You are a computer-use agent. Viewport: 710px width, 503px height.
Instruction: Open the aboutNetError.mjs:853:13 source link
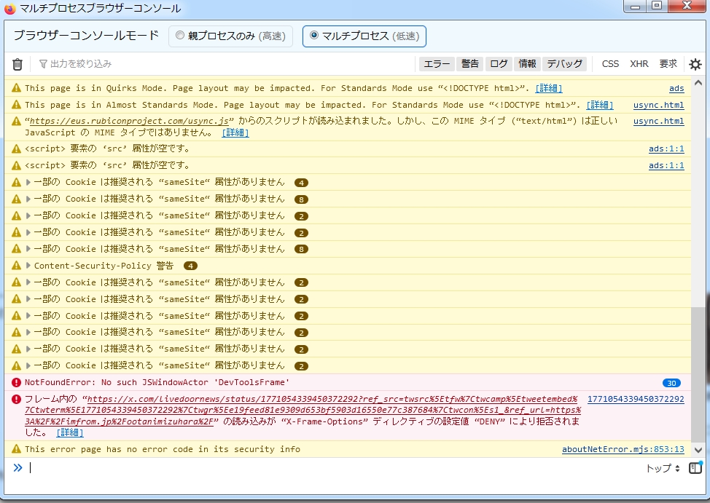[x=623, y=449]
